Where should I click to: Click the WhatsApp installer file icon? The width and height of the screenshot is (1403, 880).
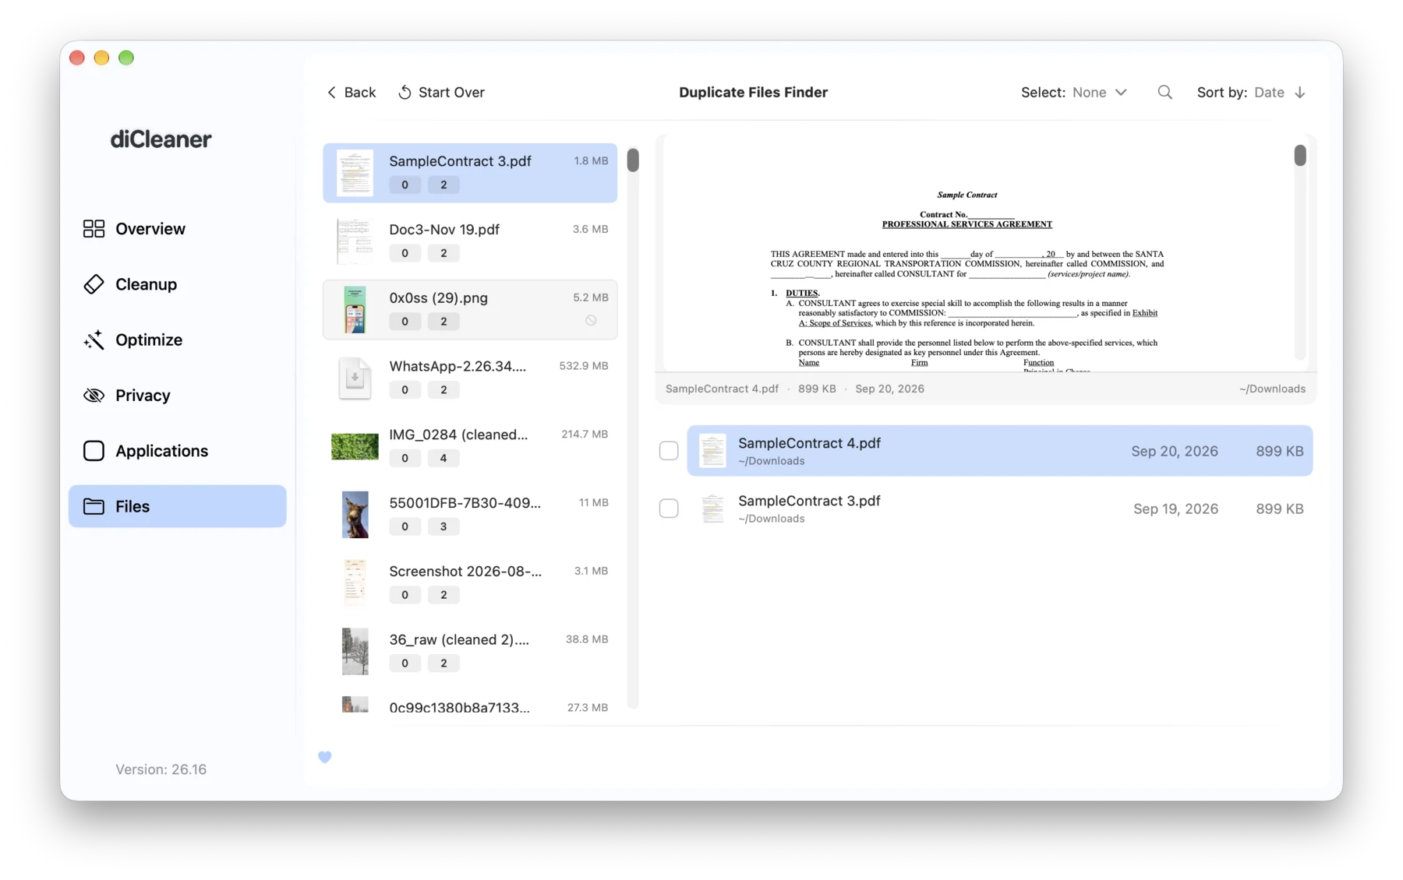(x=355, y=378)
